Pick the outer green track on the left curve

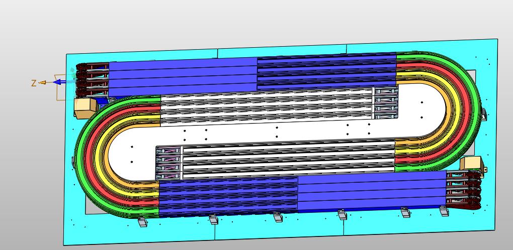pos(80,157)
